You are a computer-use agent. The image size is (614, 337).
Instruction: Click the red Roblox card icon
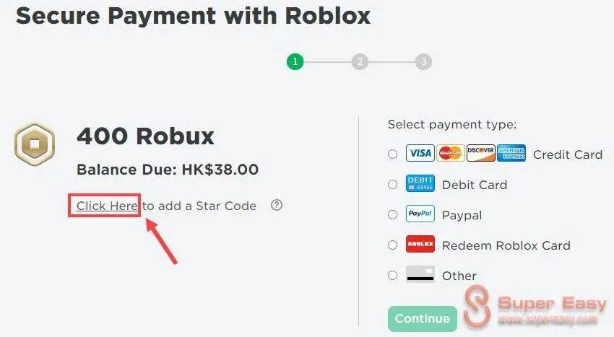pos(420,244)
